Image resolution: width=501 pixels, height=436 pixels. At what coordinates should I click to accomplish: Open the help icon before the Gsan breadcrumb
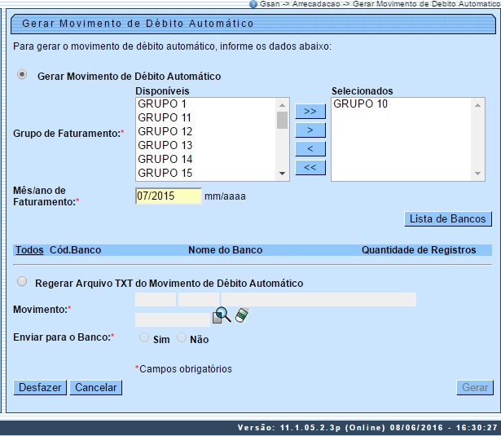(x=253, y=4)
